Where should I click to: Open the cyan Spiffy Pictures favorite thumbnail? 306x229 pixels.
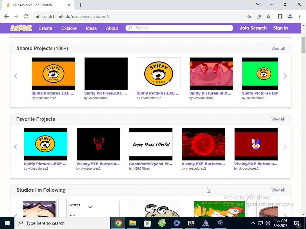46,144
